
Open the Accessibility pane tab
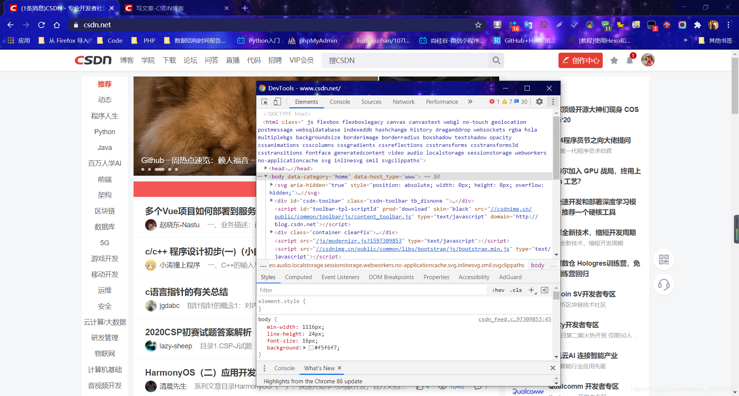[x=474, y=277]
